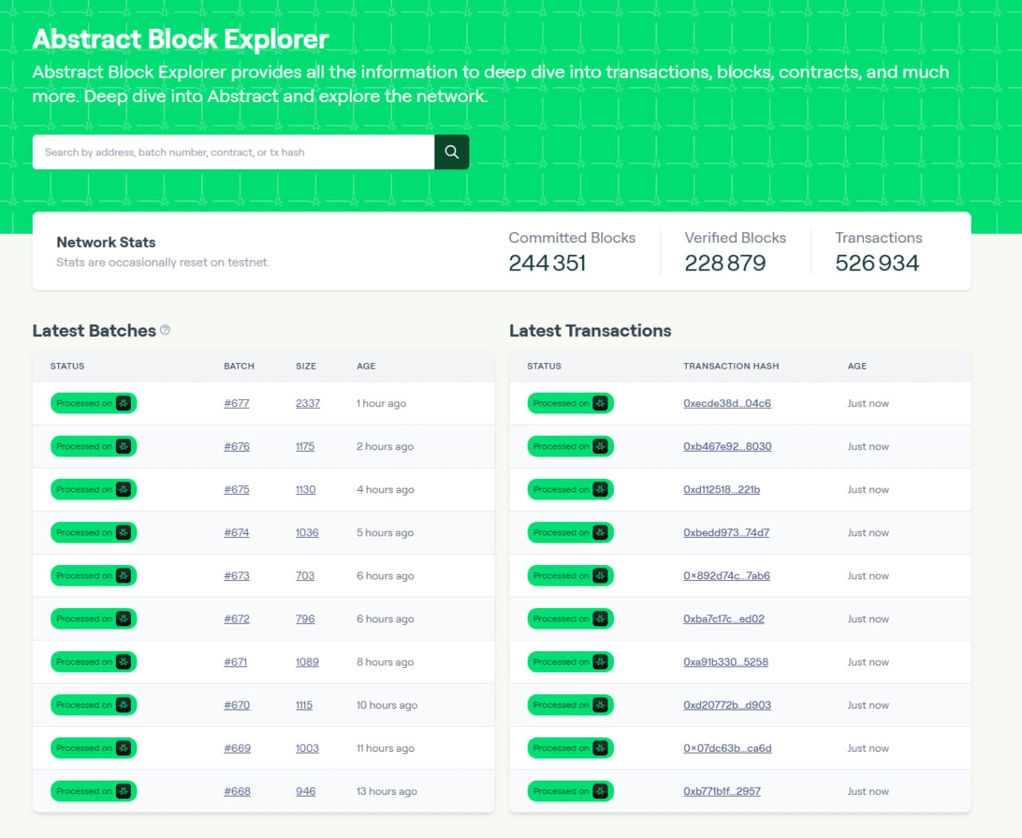Focus the address or tx hash search field

(x=233, y=152)
